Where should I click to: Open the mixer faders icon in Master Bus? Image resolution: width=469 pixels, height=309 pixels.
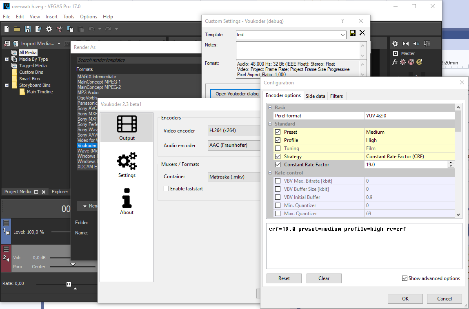pos(427,44)
